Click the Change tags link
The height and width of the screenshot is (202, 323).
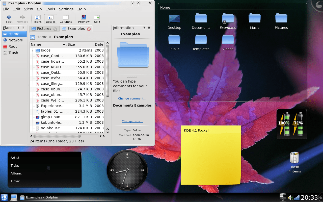coord(132,121)
